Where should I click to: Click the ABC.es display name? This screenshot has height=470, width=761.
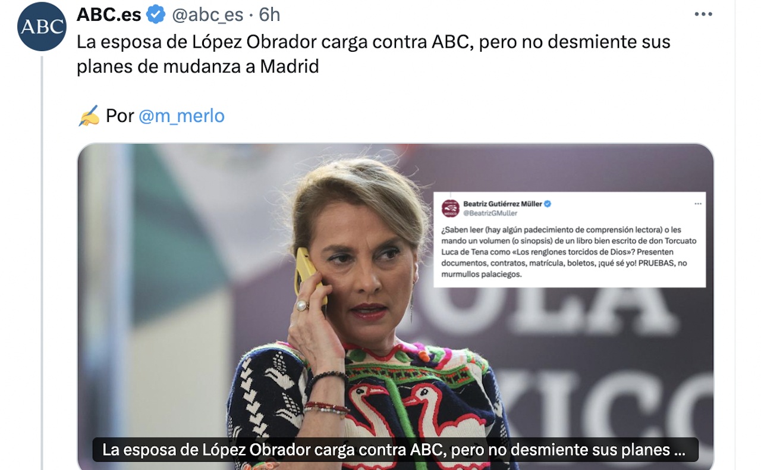[x=109, y=14]
